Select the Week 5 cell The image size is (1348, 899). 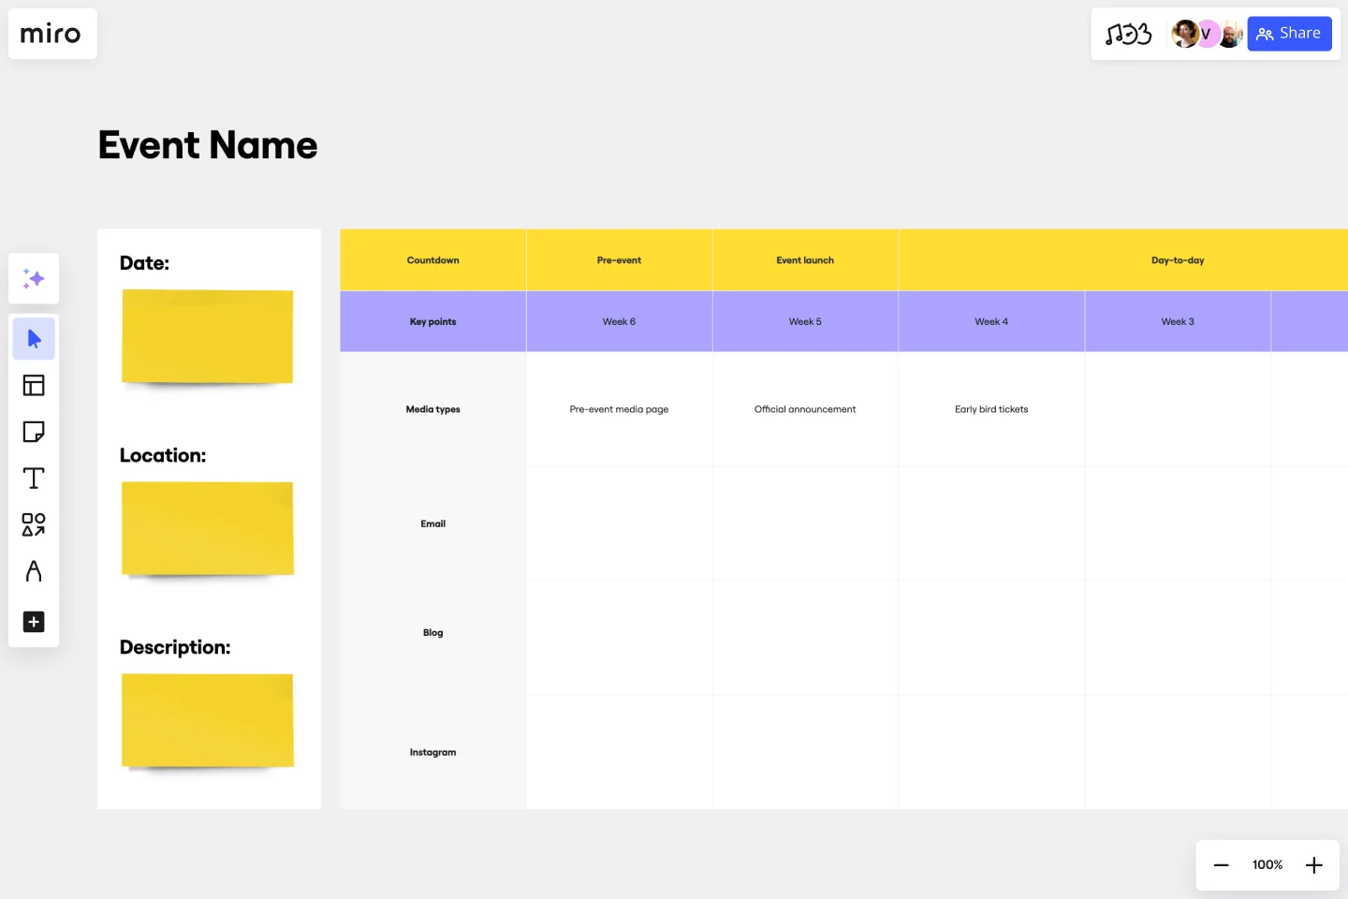(805, 322)
